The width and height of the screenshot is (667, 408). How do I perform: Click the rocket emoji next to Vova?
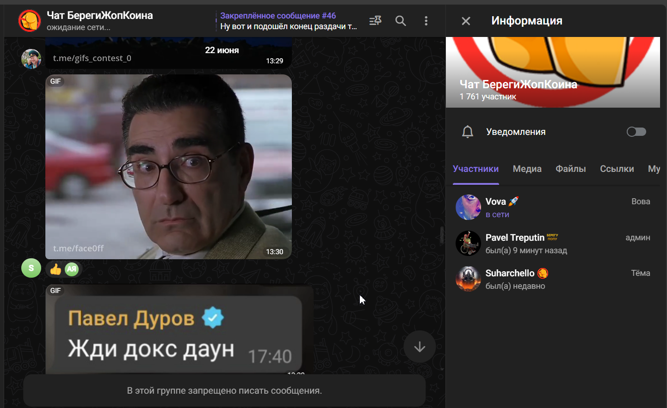513,201
